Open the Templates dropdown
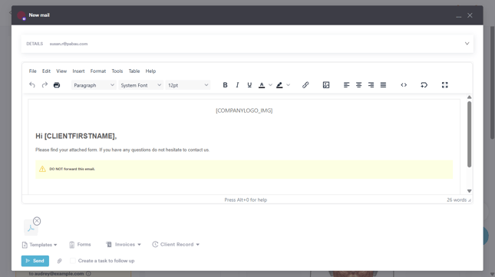 [39, 245]
